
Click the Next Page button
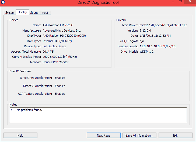tap(103, 136)
